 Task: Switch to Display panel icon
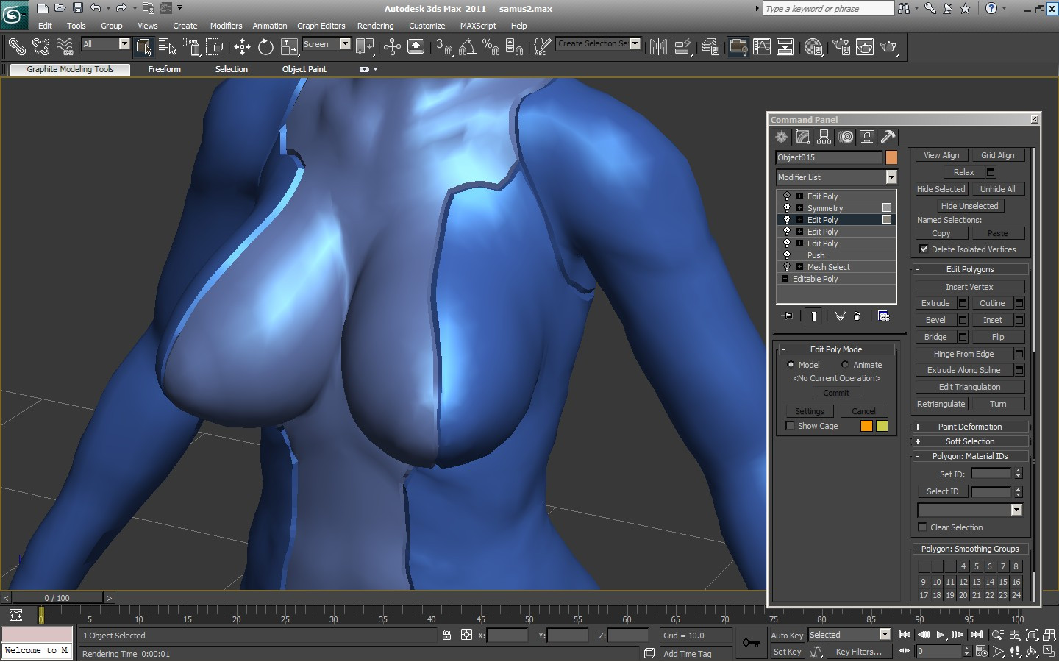pos(867,137)
